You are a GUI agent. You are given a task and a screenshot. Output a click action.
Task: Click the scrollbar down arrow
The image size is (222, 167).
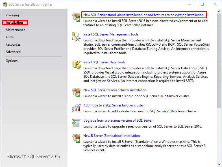[x=219, y=164]
